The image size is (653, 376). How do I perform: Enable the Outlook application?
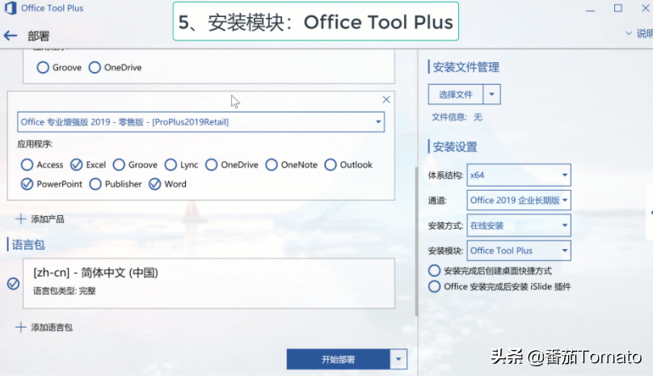pos(331,165)
